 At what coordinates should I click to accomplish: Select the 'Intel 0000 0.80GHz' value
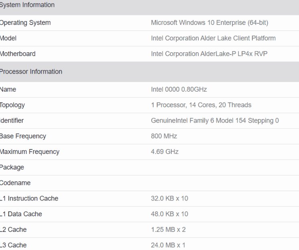pyautogui.click(x=179, y=89)
